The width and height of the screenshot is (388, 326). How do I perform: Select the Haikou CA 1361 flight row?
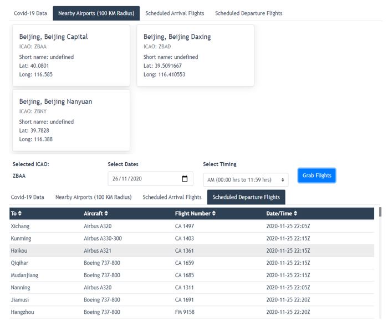click(x=192, y=250)
